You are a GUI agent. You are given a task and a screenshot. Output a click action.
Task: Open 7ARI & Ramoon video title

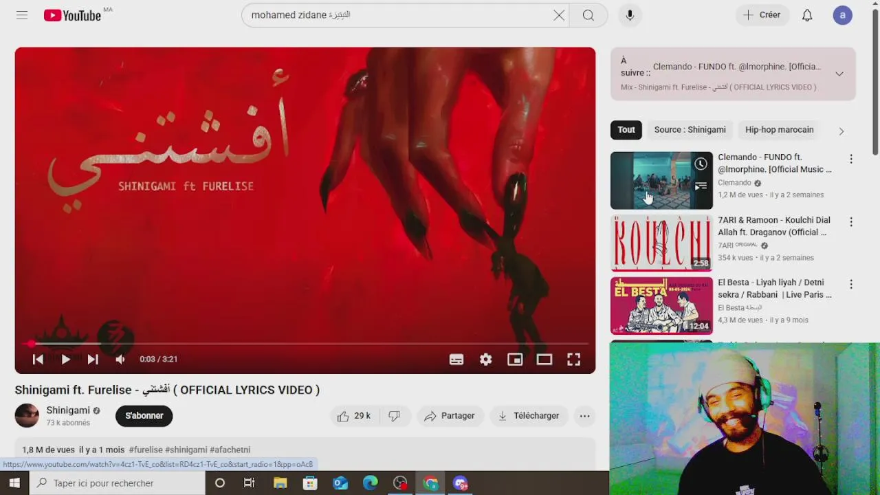(x=774, y=226)
